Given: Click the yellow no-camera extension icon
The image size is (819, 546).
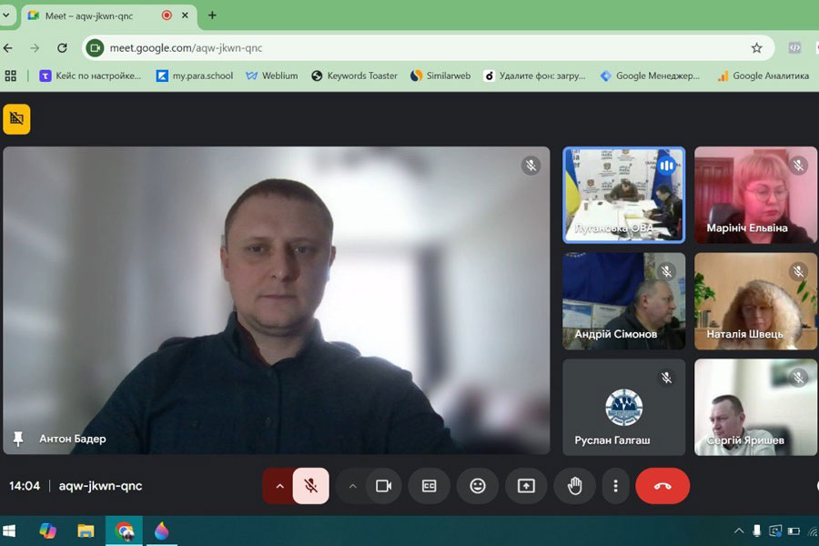Looking at the screenshot, I should [x=16, y=119].
